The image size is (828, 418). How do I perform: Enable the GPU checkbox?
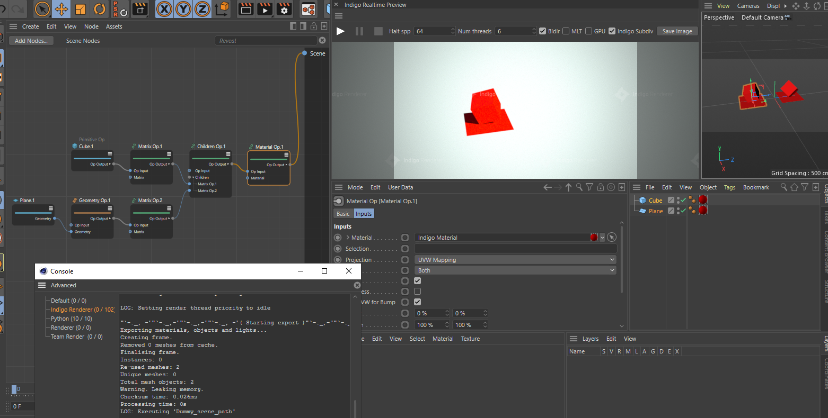tap(588, 31)
